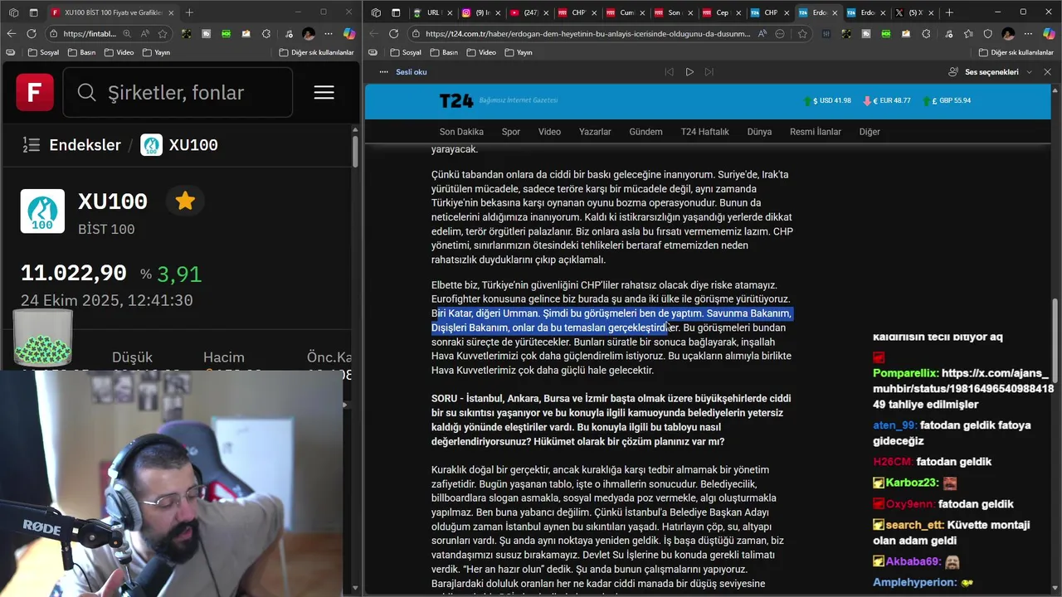Open Gündem section on T24
Viewport: 1062px width, 597px height.
645,132
